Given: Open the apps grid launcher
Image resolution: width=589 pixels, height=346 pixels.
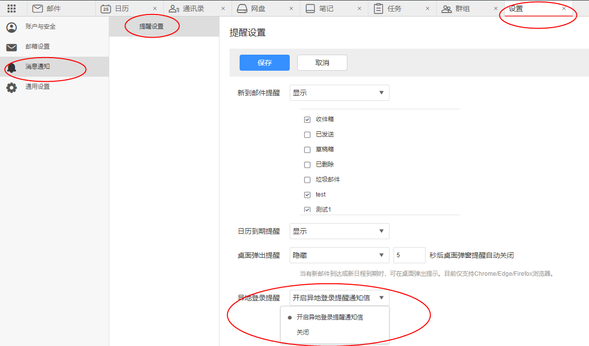Looking at the screenshot, I should 11,8.
